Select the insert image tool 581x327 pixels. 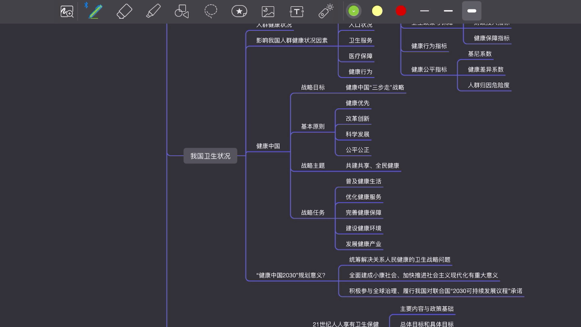pyautogui.click(x=268, y=11)
